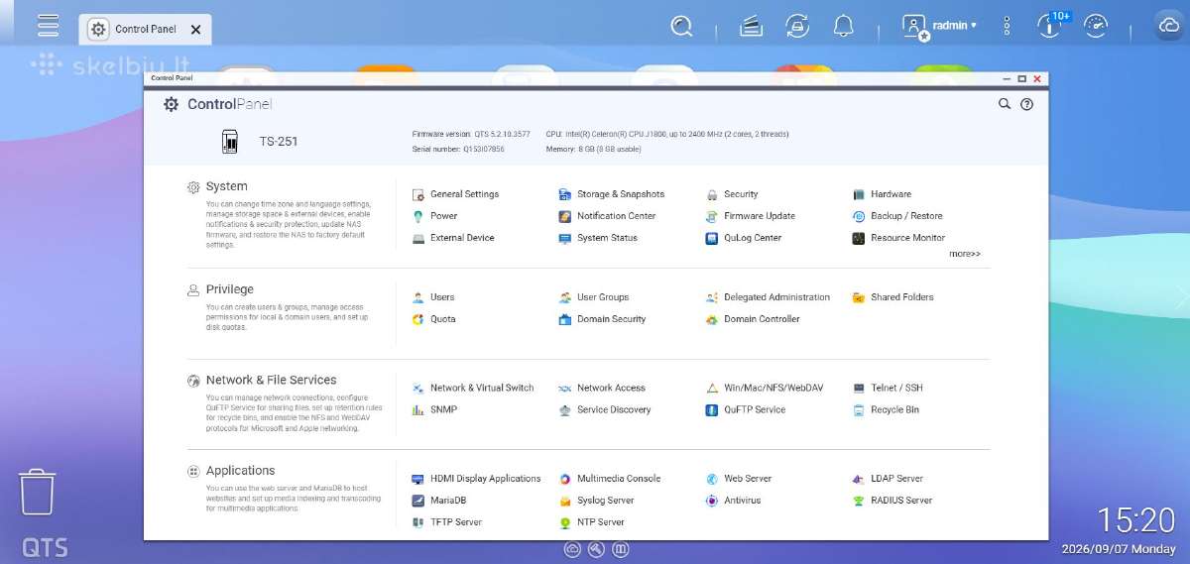Open the SNMP settings
1190x564 pixels.
pyautogui.click(x=435, y=409)
